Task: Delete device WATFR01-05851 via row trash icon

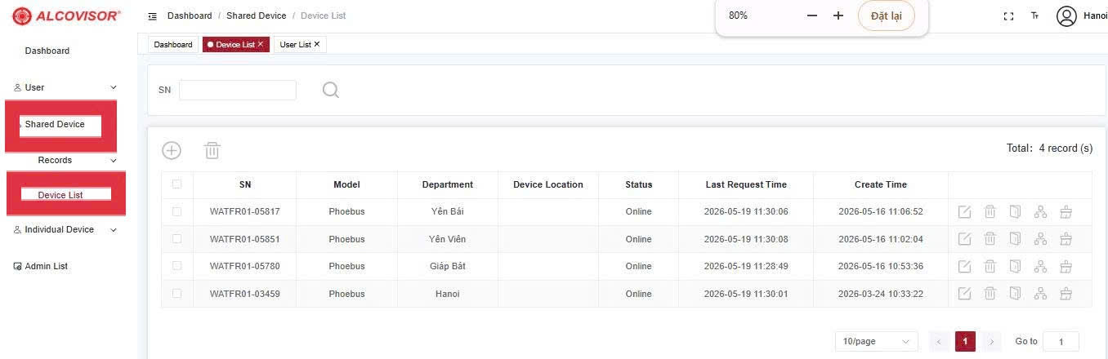Action: (990, 239)
